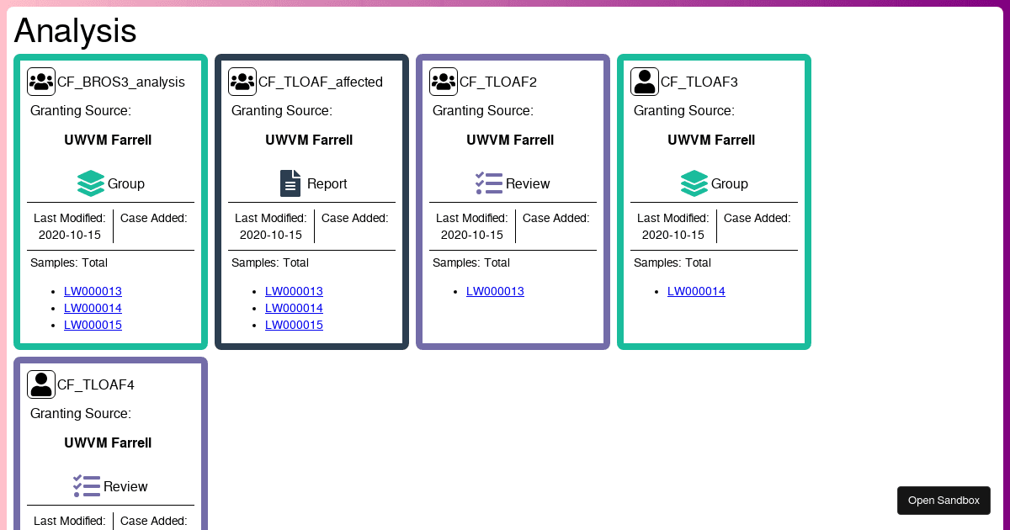Open sample LW000015 in CF_BROS3_analysis
1010x530 pixels.
(93, 325)
